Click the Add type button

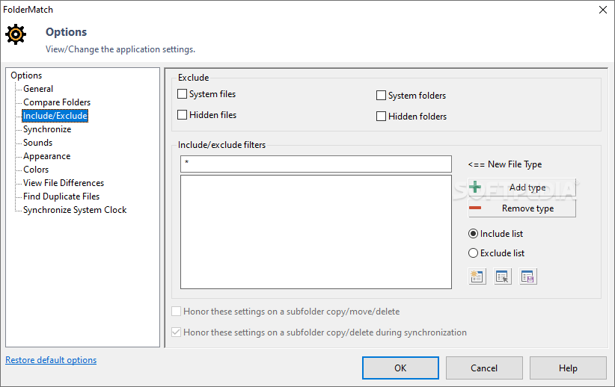[522, 188]
